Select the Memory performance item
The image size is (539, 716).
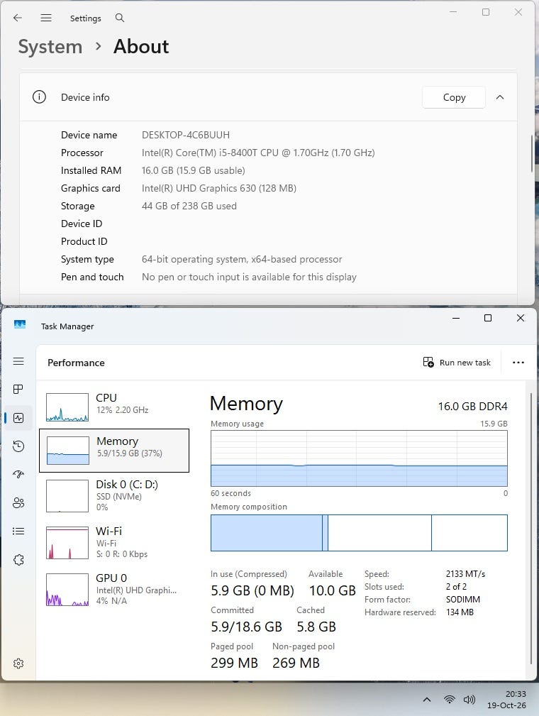pos(114,450)
